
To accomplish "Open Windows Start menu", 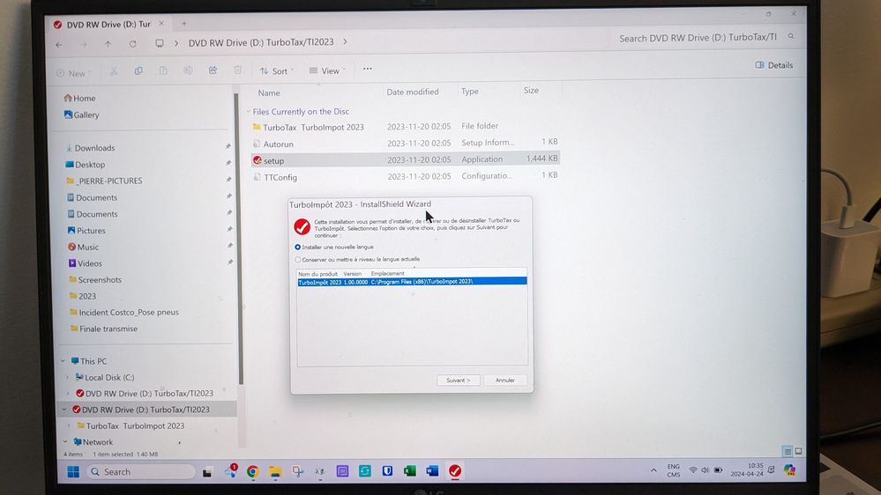I will click(x=73, y=472).
